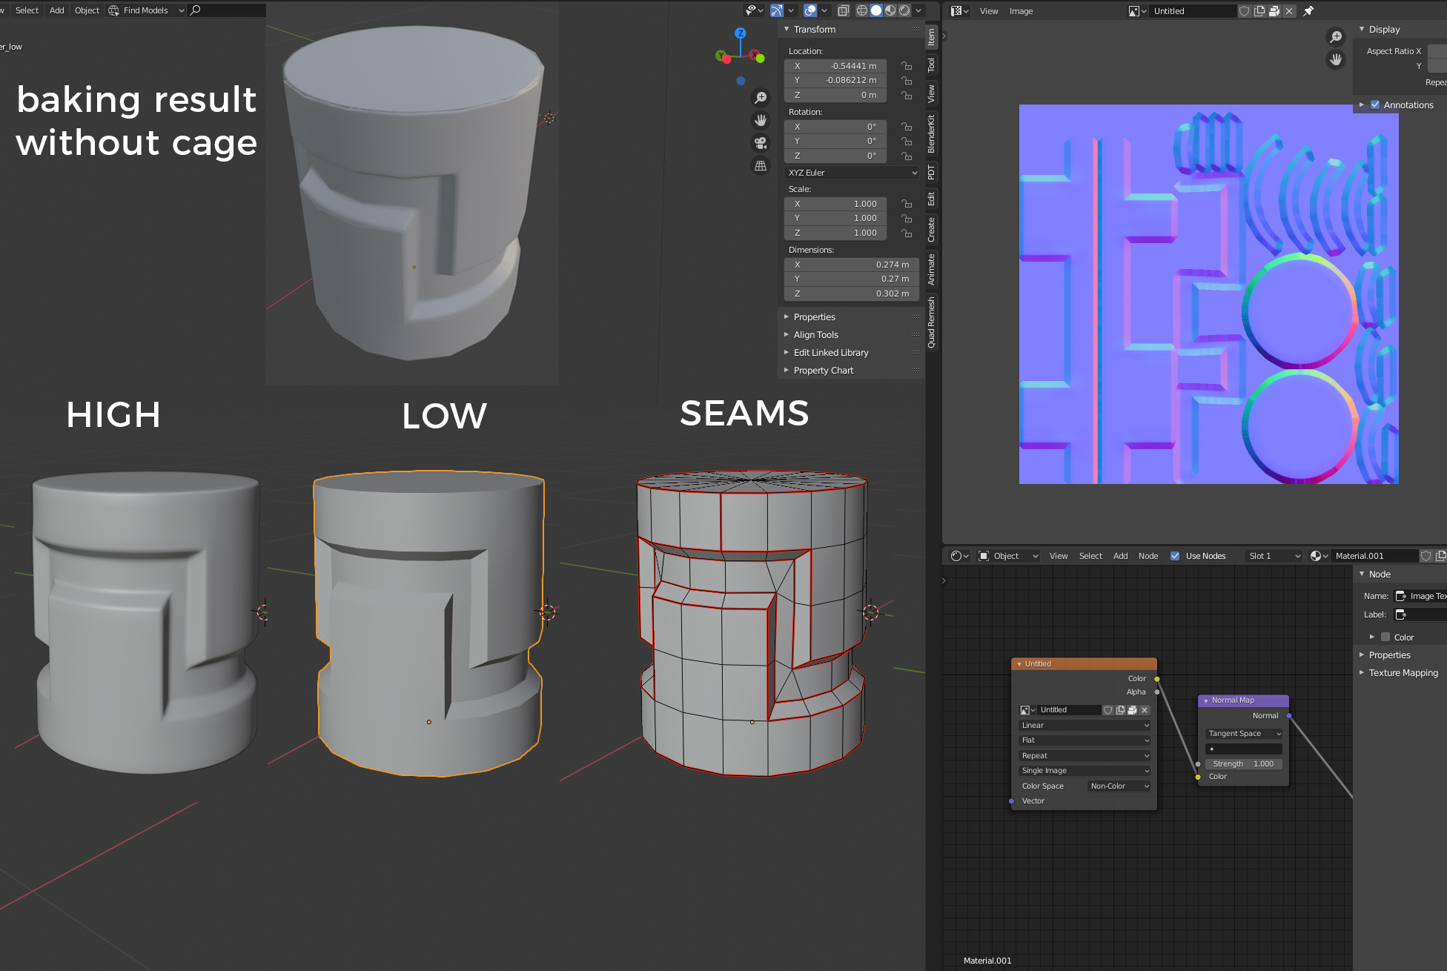
Task: Click fake user shield for Untitled image in image editor
Action: [1245, 11]
